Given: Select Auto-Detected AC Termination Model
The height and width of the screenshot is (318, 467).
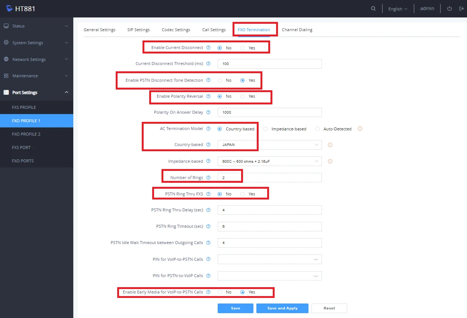Looking at the screenshot, I should coord(317,129).
